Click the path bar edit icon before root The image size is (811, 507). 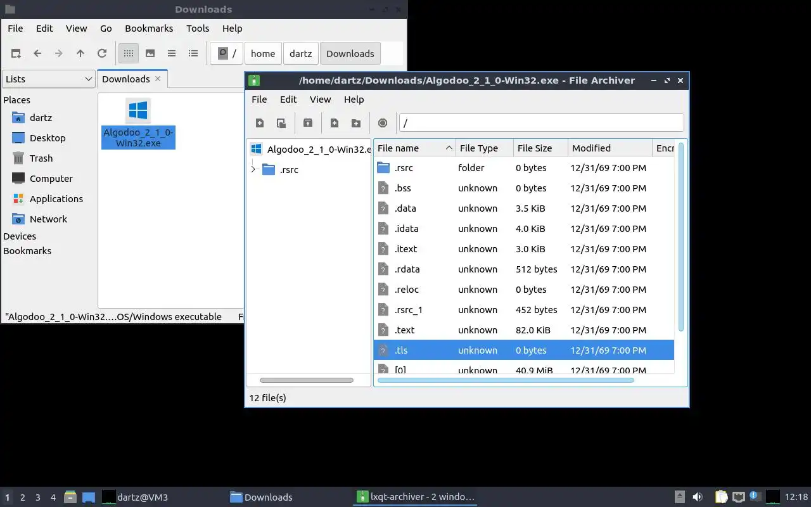point(223,54)
